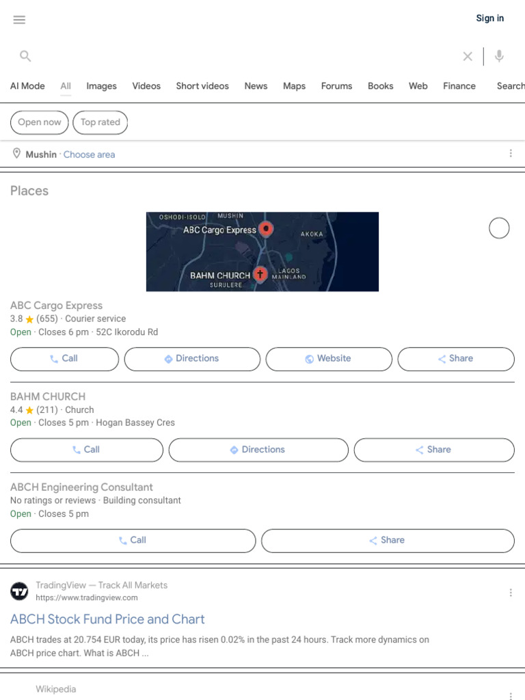This screenshot has height=700, width=525.
Task: Click the Wikipedia result source name
Action: click(x=56, y=689)
